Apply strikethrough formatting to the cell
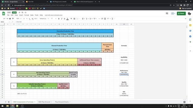The height and width of the screenshot is (108, 193). point(65,19)
